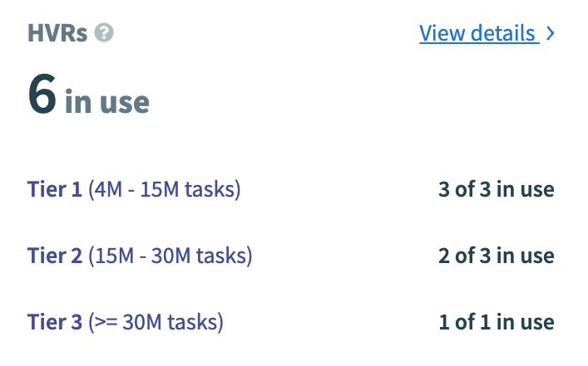Click the '(15M - 30M tasks)' range text
Screen dimensions: 588x366
pos(170,256)
